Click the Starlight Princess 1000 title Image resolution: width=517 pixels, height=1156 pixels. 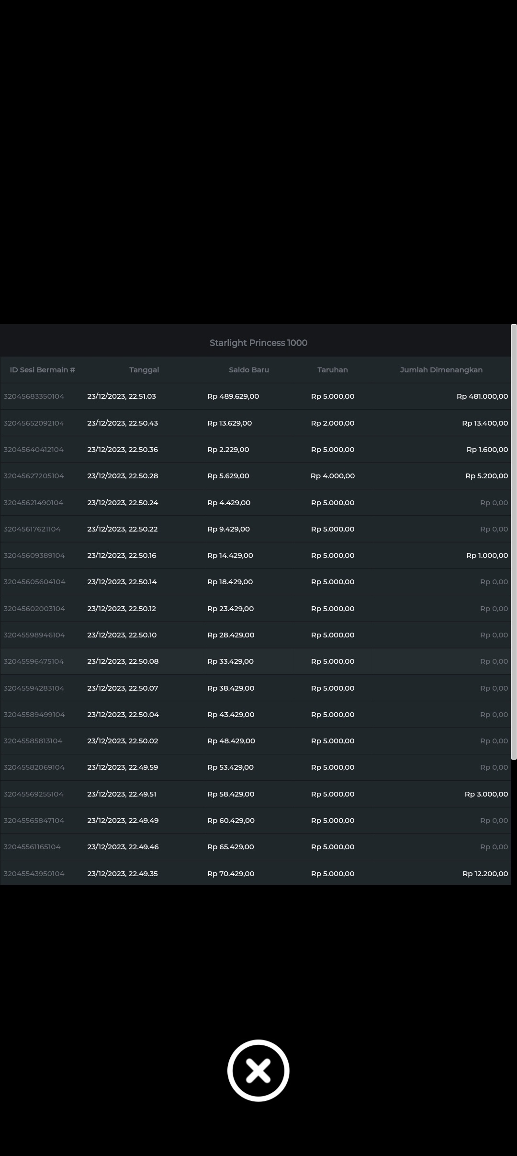pos(258,343)
